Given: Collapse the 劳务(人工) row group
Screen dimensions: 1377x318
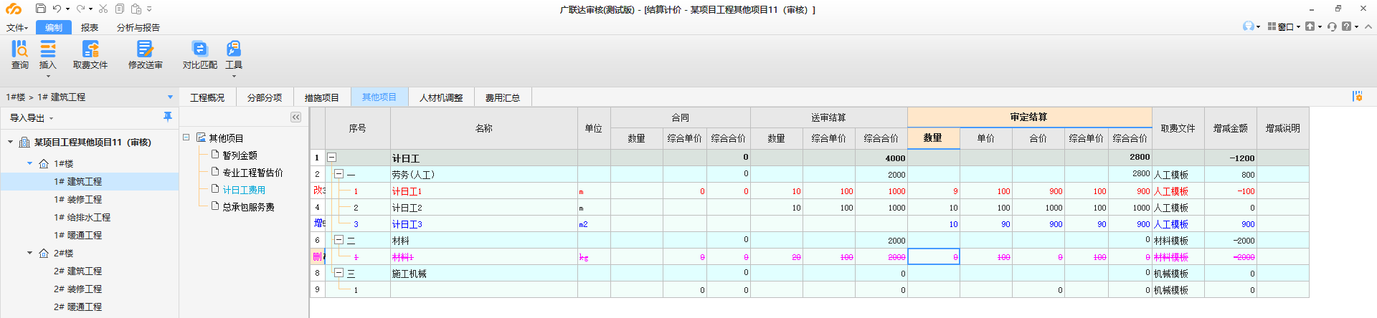Looking at the screenshot, I should click(339, 174).
